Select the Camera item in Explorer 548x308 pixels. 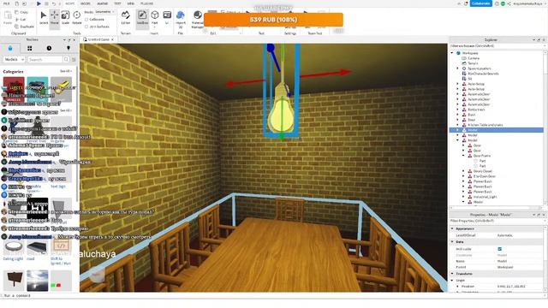pos(474,58)
